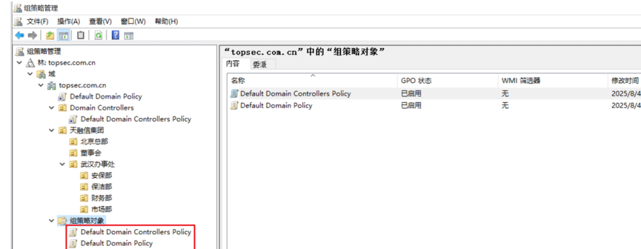The width and height of the screenshot is (641, 249).
Task: Collapse the 域 node chevron
Action: tap(30, 74)
